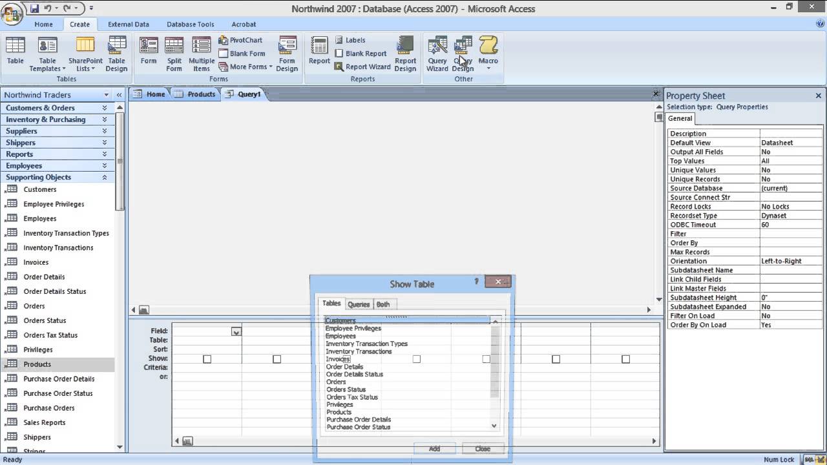The image size is (827, 465).
Task: Expand the Shippers group
Action: [105, 143]
